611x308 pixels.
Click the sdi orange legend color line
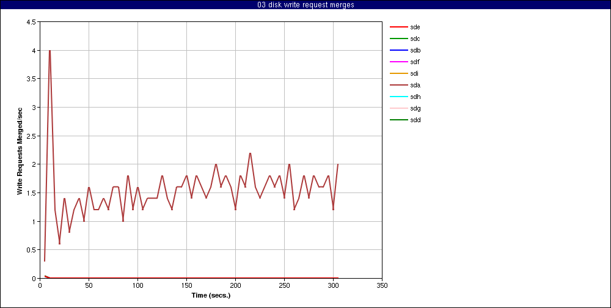[x=398, y=74]
